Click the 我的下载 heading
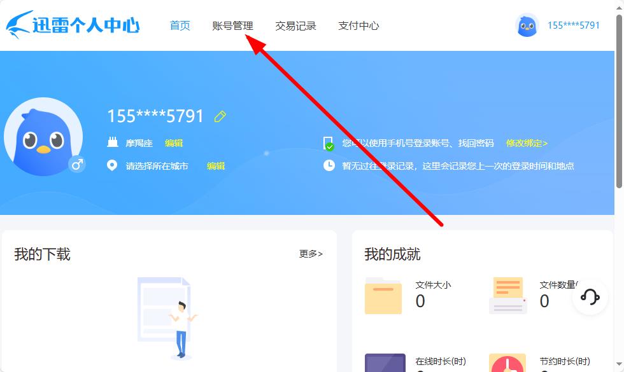 (42, 254)
